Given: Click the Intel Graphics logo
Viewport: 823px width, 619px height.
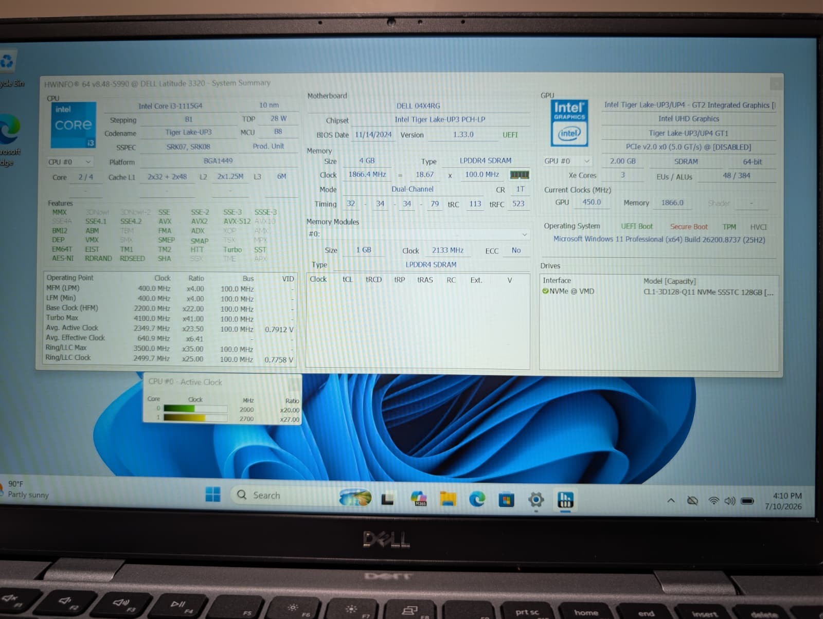Looking at the screenshot, I should click(569, 123).
